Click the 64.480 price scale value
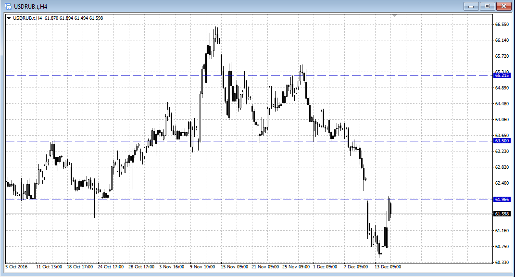Screen dimensions: 515x277 click(502, 104)
